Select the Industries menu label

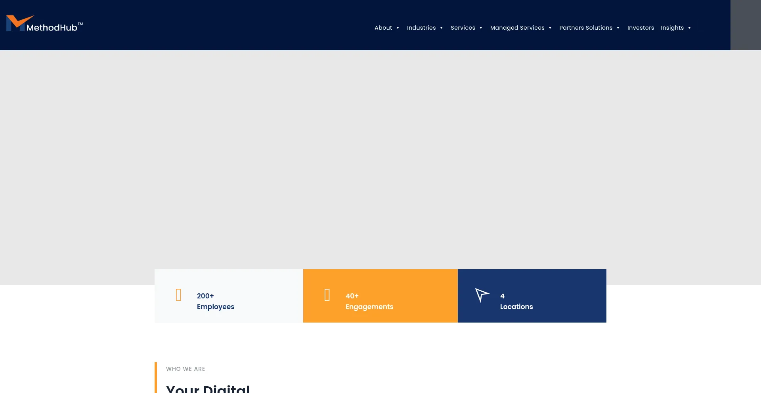click(421, 28)
